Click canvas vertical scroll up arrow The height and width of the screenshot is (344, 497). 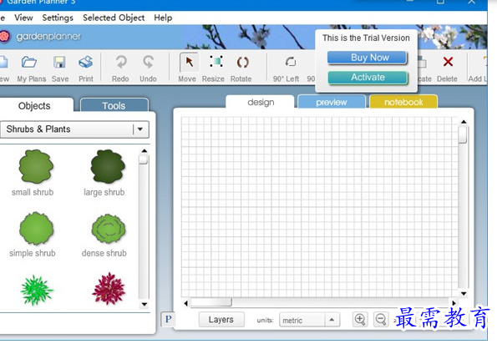464,122
